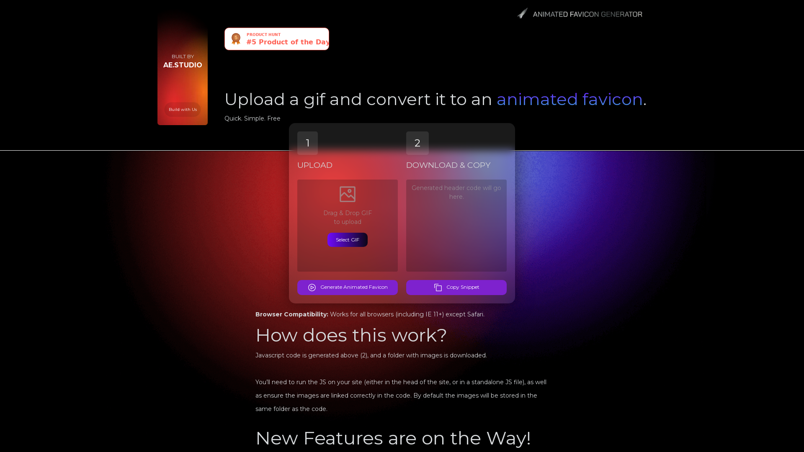Click the copy icon next to Copy Snippet
Viewport: 804px width, 452px height.
438,287
